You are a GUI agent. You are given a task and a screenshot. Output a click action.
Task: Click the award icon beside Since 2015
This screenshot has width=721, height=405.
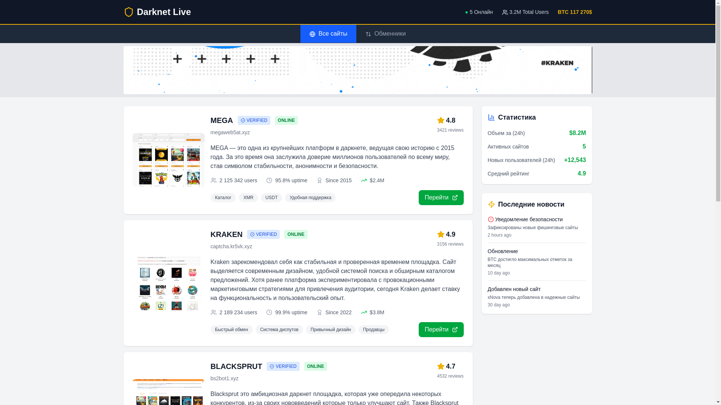coord(320,180)
